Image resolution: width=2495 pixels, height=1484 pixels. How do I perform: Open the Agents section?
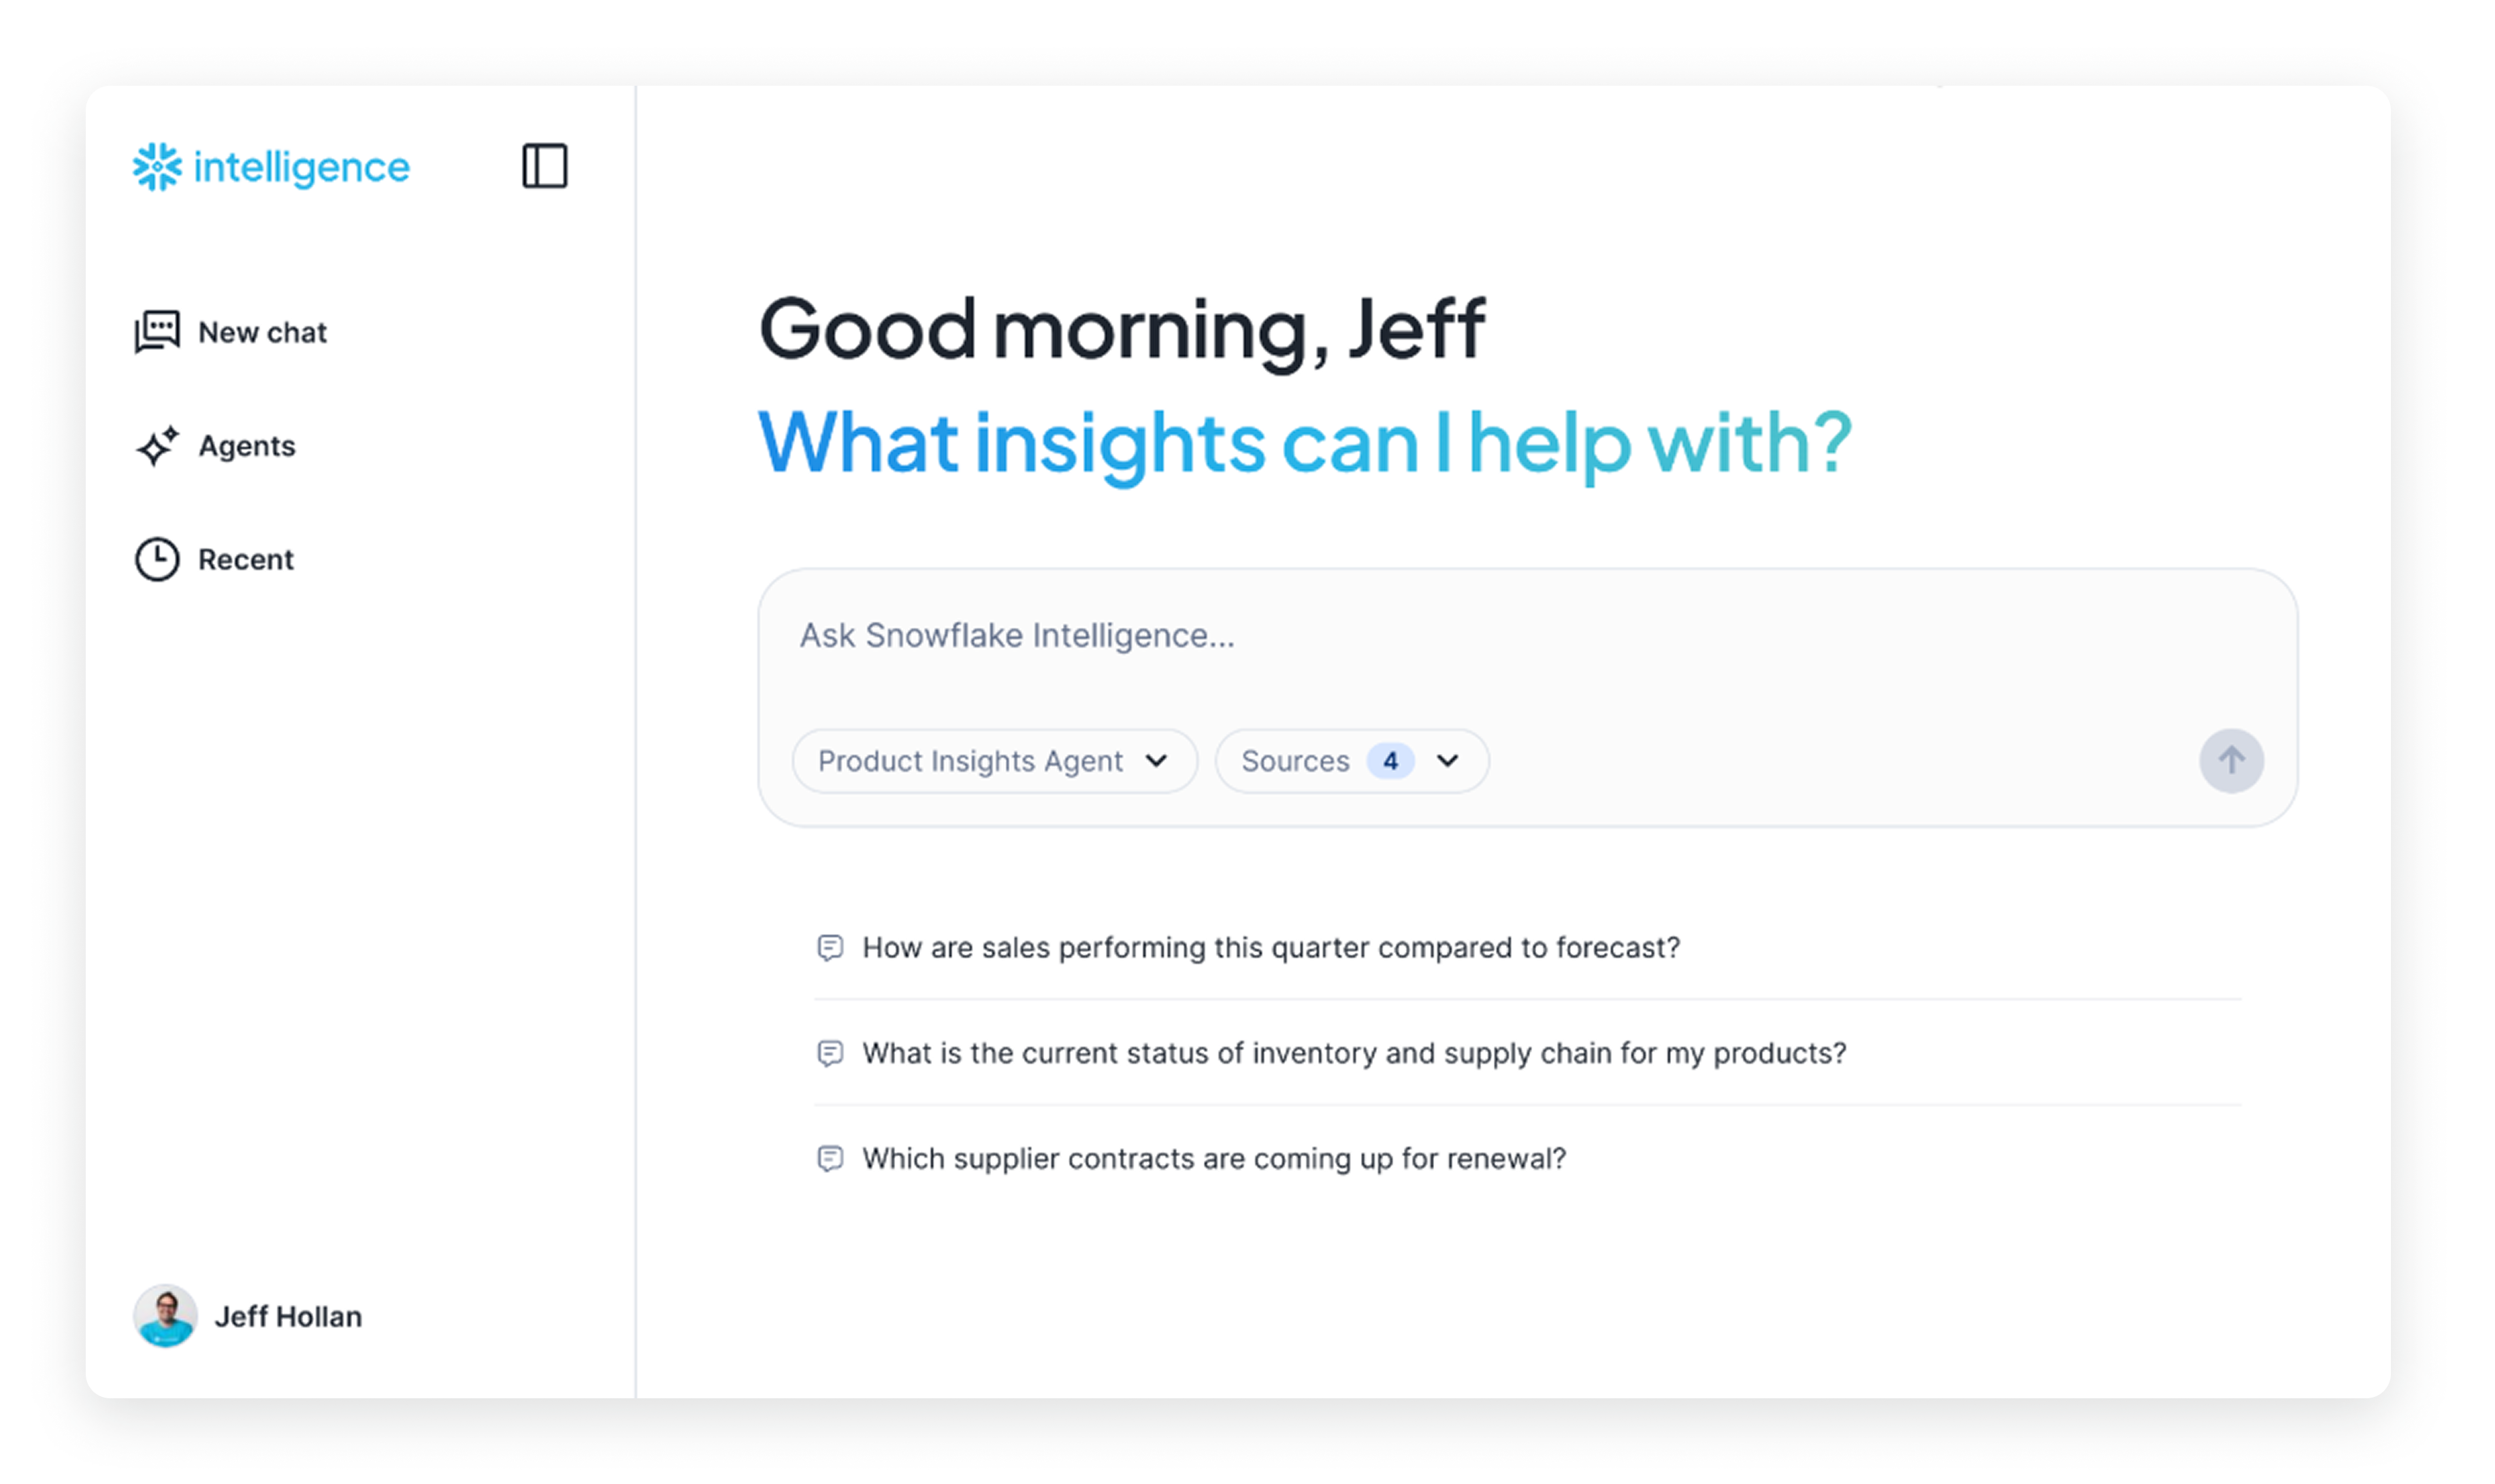tap(247, 446)
